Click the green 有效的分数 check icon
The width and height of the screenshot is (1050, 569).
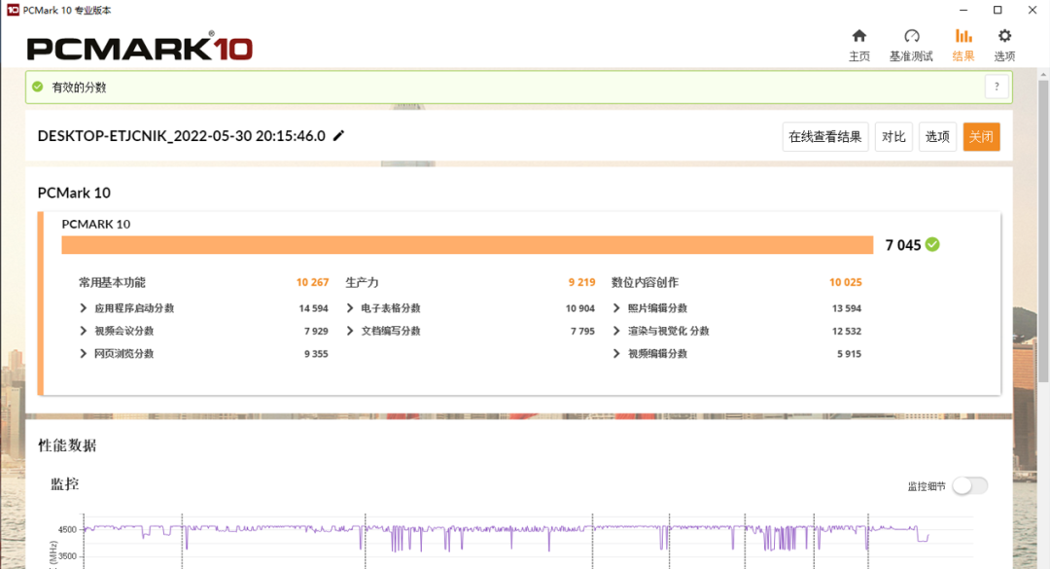[38, 87]
